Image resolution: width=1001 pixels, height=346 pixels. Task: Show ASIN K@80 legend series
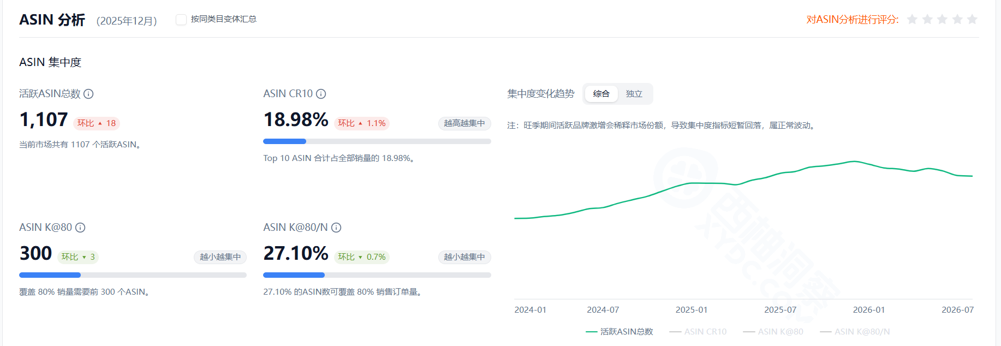(x=773, y=332)
